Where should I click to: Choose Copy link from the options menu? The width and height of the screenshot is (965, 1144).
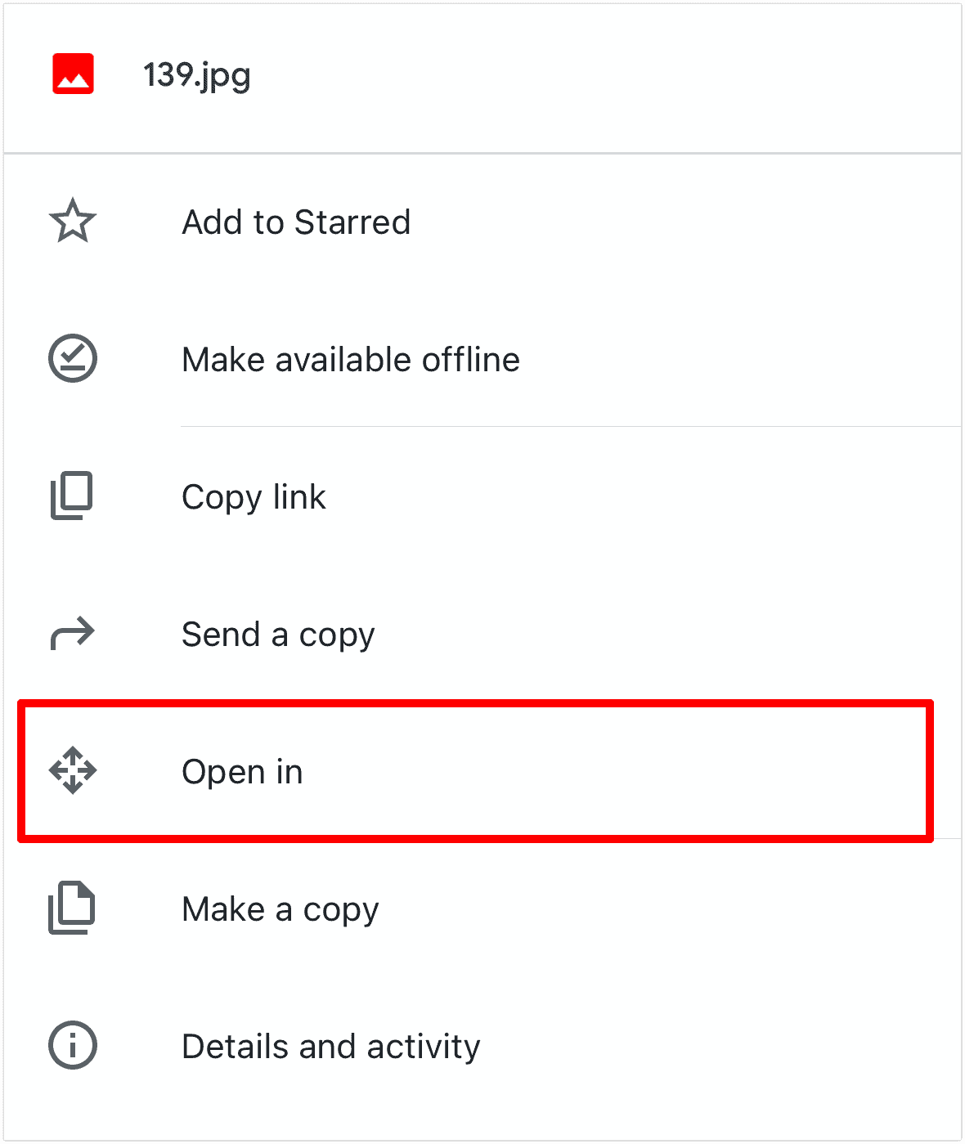pyautogui.click(x=254, y=496)
